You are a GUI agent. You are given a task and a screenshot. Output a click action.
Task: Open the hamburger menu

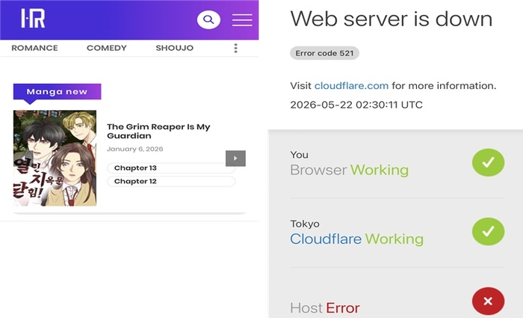click(242, 20)
